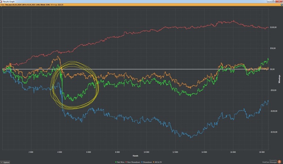Toggle the Showdown legend entry
283x164 pixels.
pyautogui.click(x=147, y=162)
